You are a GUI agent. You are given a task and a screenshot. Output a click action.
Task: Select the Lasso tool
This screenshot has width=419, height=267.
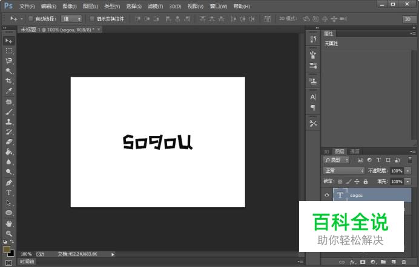click(9, 61)
